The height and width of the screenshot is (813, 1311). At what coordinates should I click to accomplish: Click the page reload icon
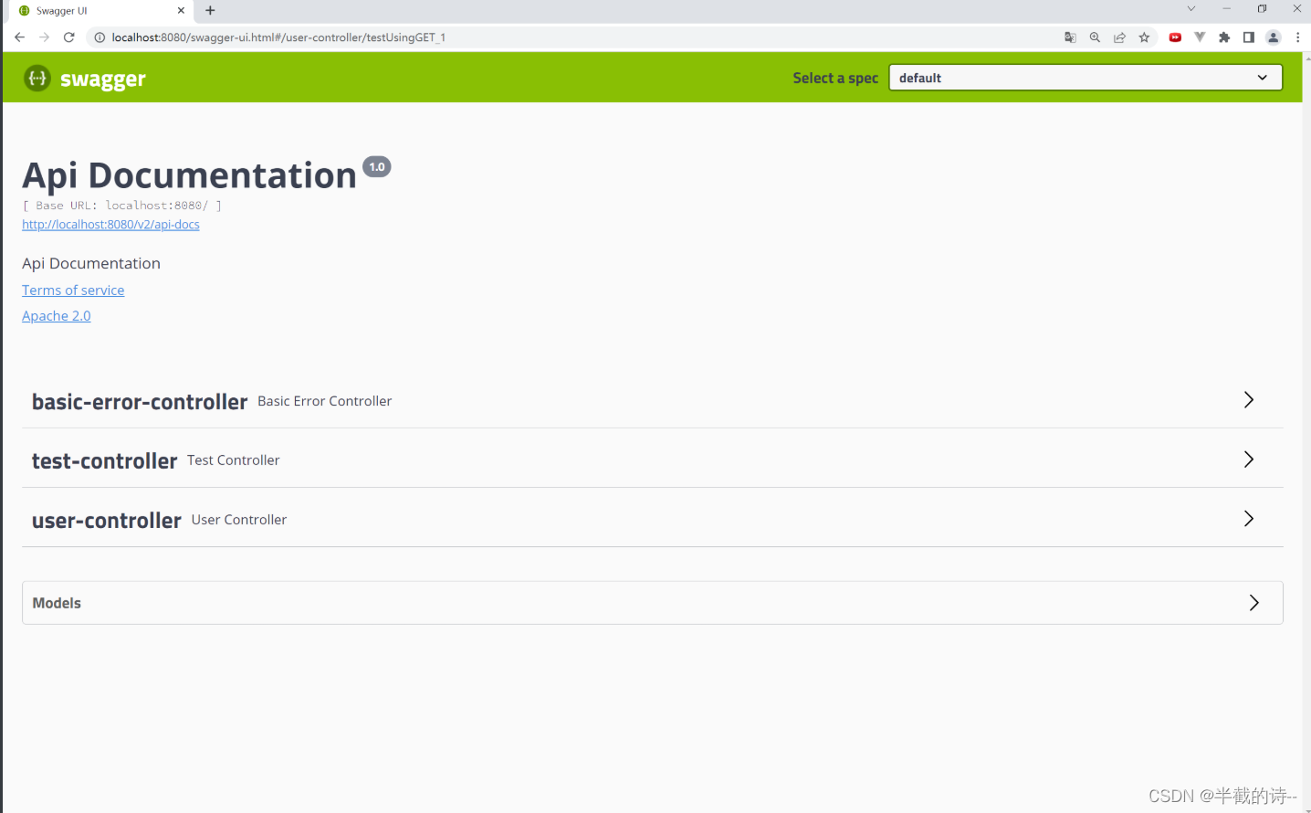point(68,37)
